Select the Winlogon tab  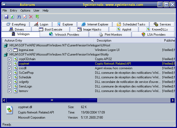(21, 34)
